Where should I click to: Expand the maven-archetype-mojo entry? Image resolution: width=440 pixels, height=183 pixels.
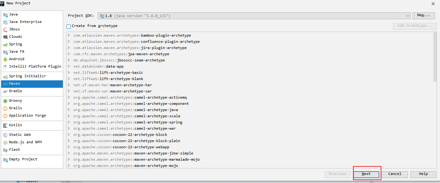pos(69,166)
